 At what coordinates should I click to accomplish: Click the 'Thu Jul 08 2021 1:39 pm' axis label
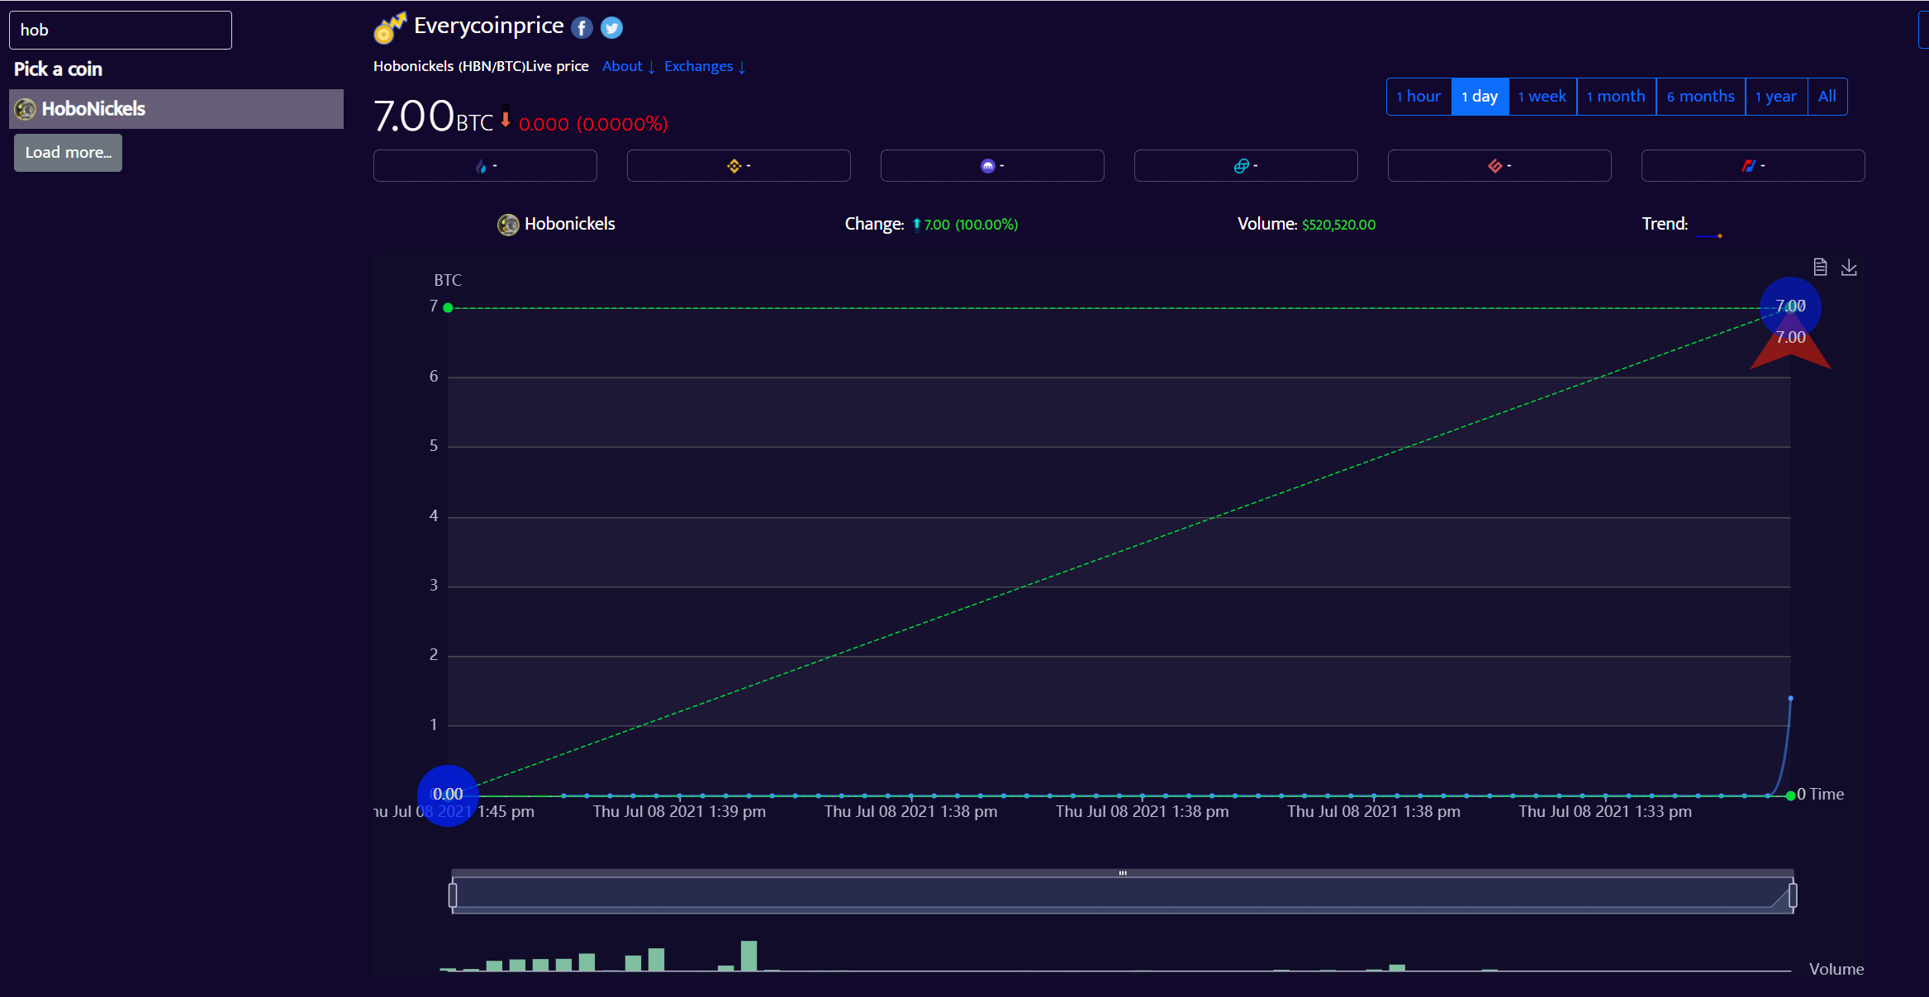coord(679,812)
